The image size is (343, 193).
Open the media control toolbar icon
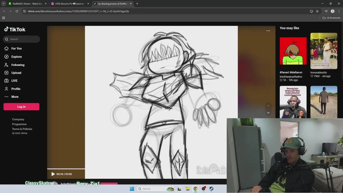(x=326, y=11)
